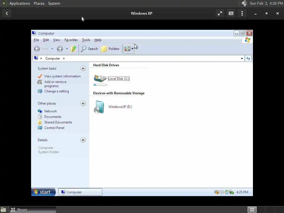Viewport: 284px width, 213px height.
Task: Click the Documents page icon
Action: 40,117
